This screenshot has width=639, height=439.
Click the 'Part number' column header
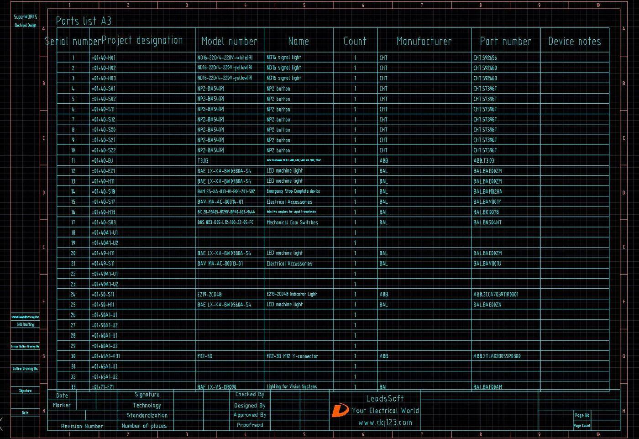[506, 42]
